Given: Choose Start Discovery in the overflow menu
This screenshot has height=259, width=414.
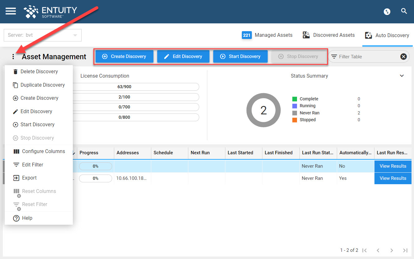Looking at the screenshot, I should [39, 125].
